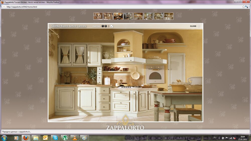This screenshot has height=141, width=251.
Task: Open the RU language selector
Action: click(x=215, y=138)
